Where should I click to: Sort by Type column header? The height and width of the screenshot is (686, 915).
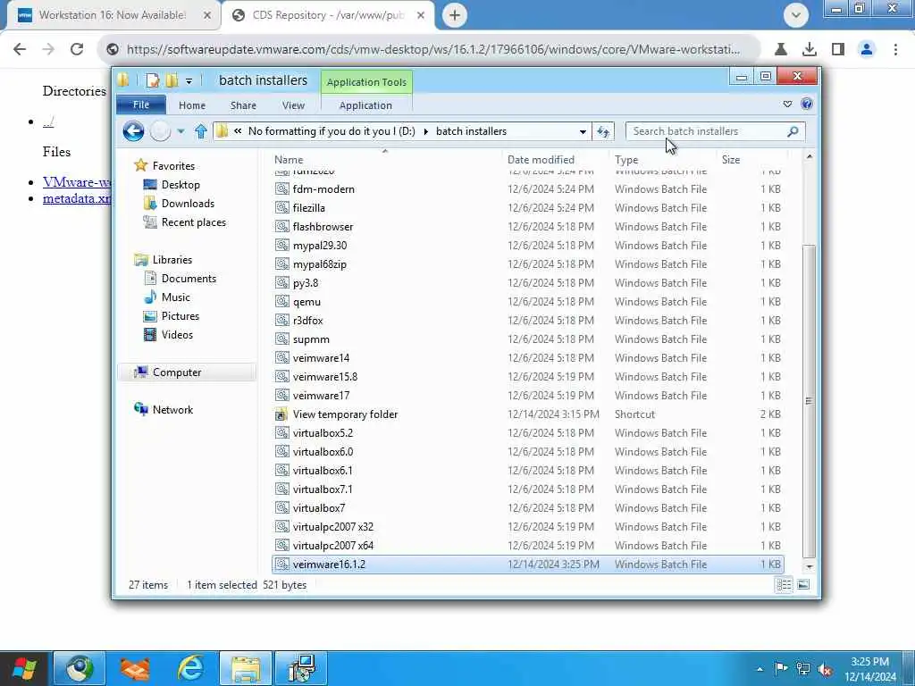[626, 160]
